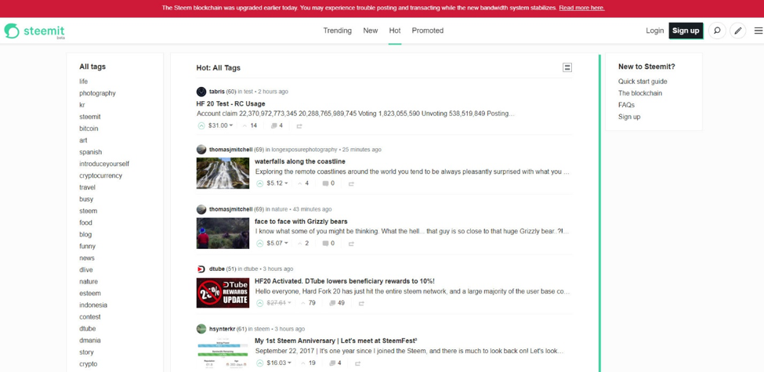Open the hamburger menu icon
This screenshot has height=372, width=764.
pyautogui.click(x=759, y=31)
